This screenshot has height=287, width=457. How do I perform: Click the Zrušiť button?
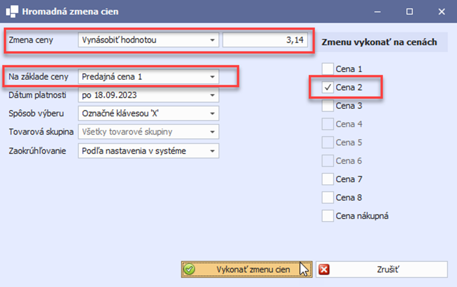(x=382, y=269)
